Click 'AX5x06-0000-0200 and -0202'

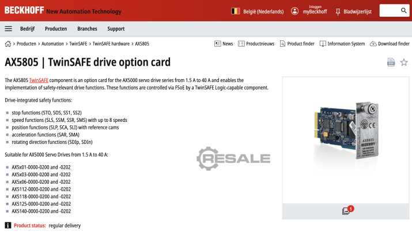[41, 182]
